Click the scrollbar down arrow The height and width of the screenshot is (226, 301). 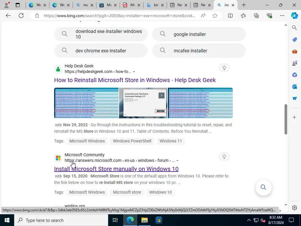(286, 205)
